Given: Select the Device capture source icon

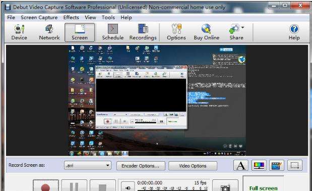Looking at the screenshot, I should [19, 32].
